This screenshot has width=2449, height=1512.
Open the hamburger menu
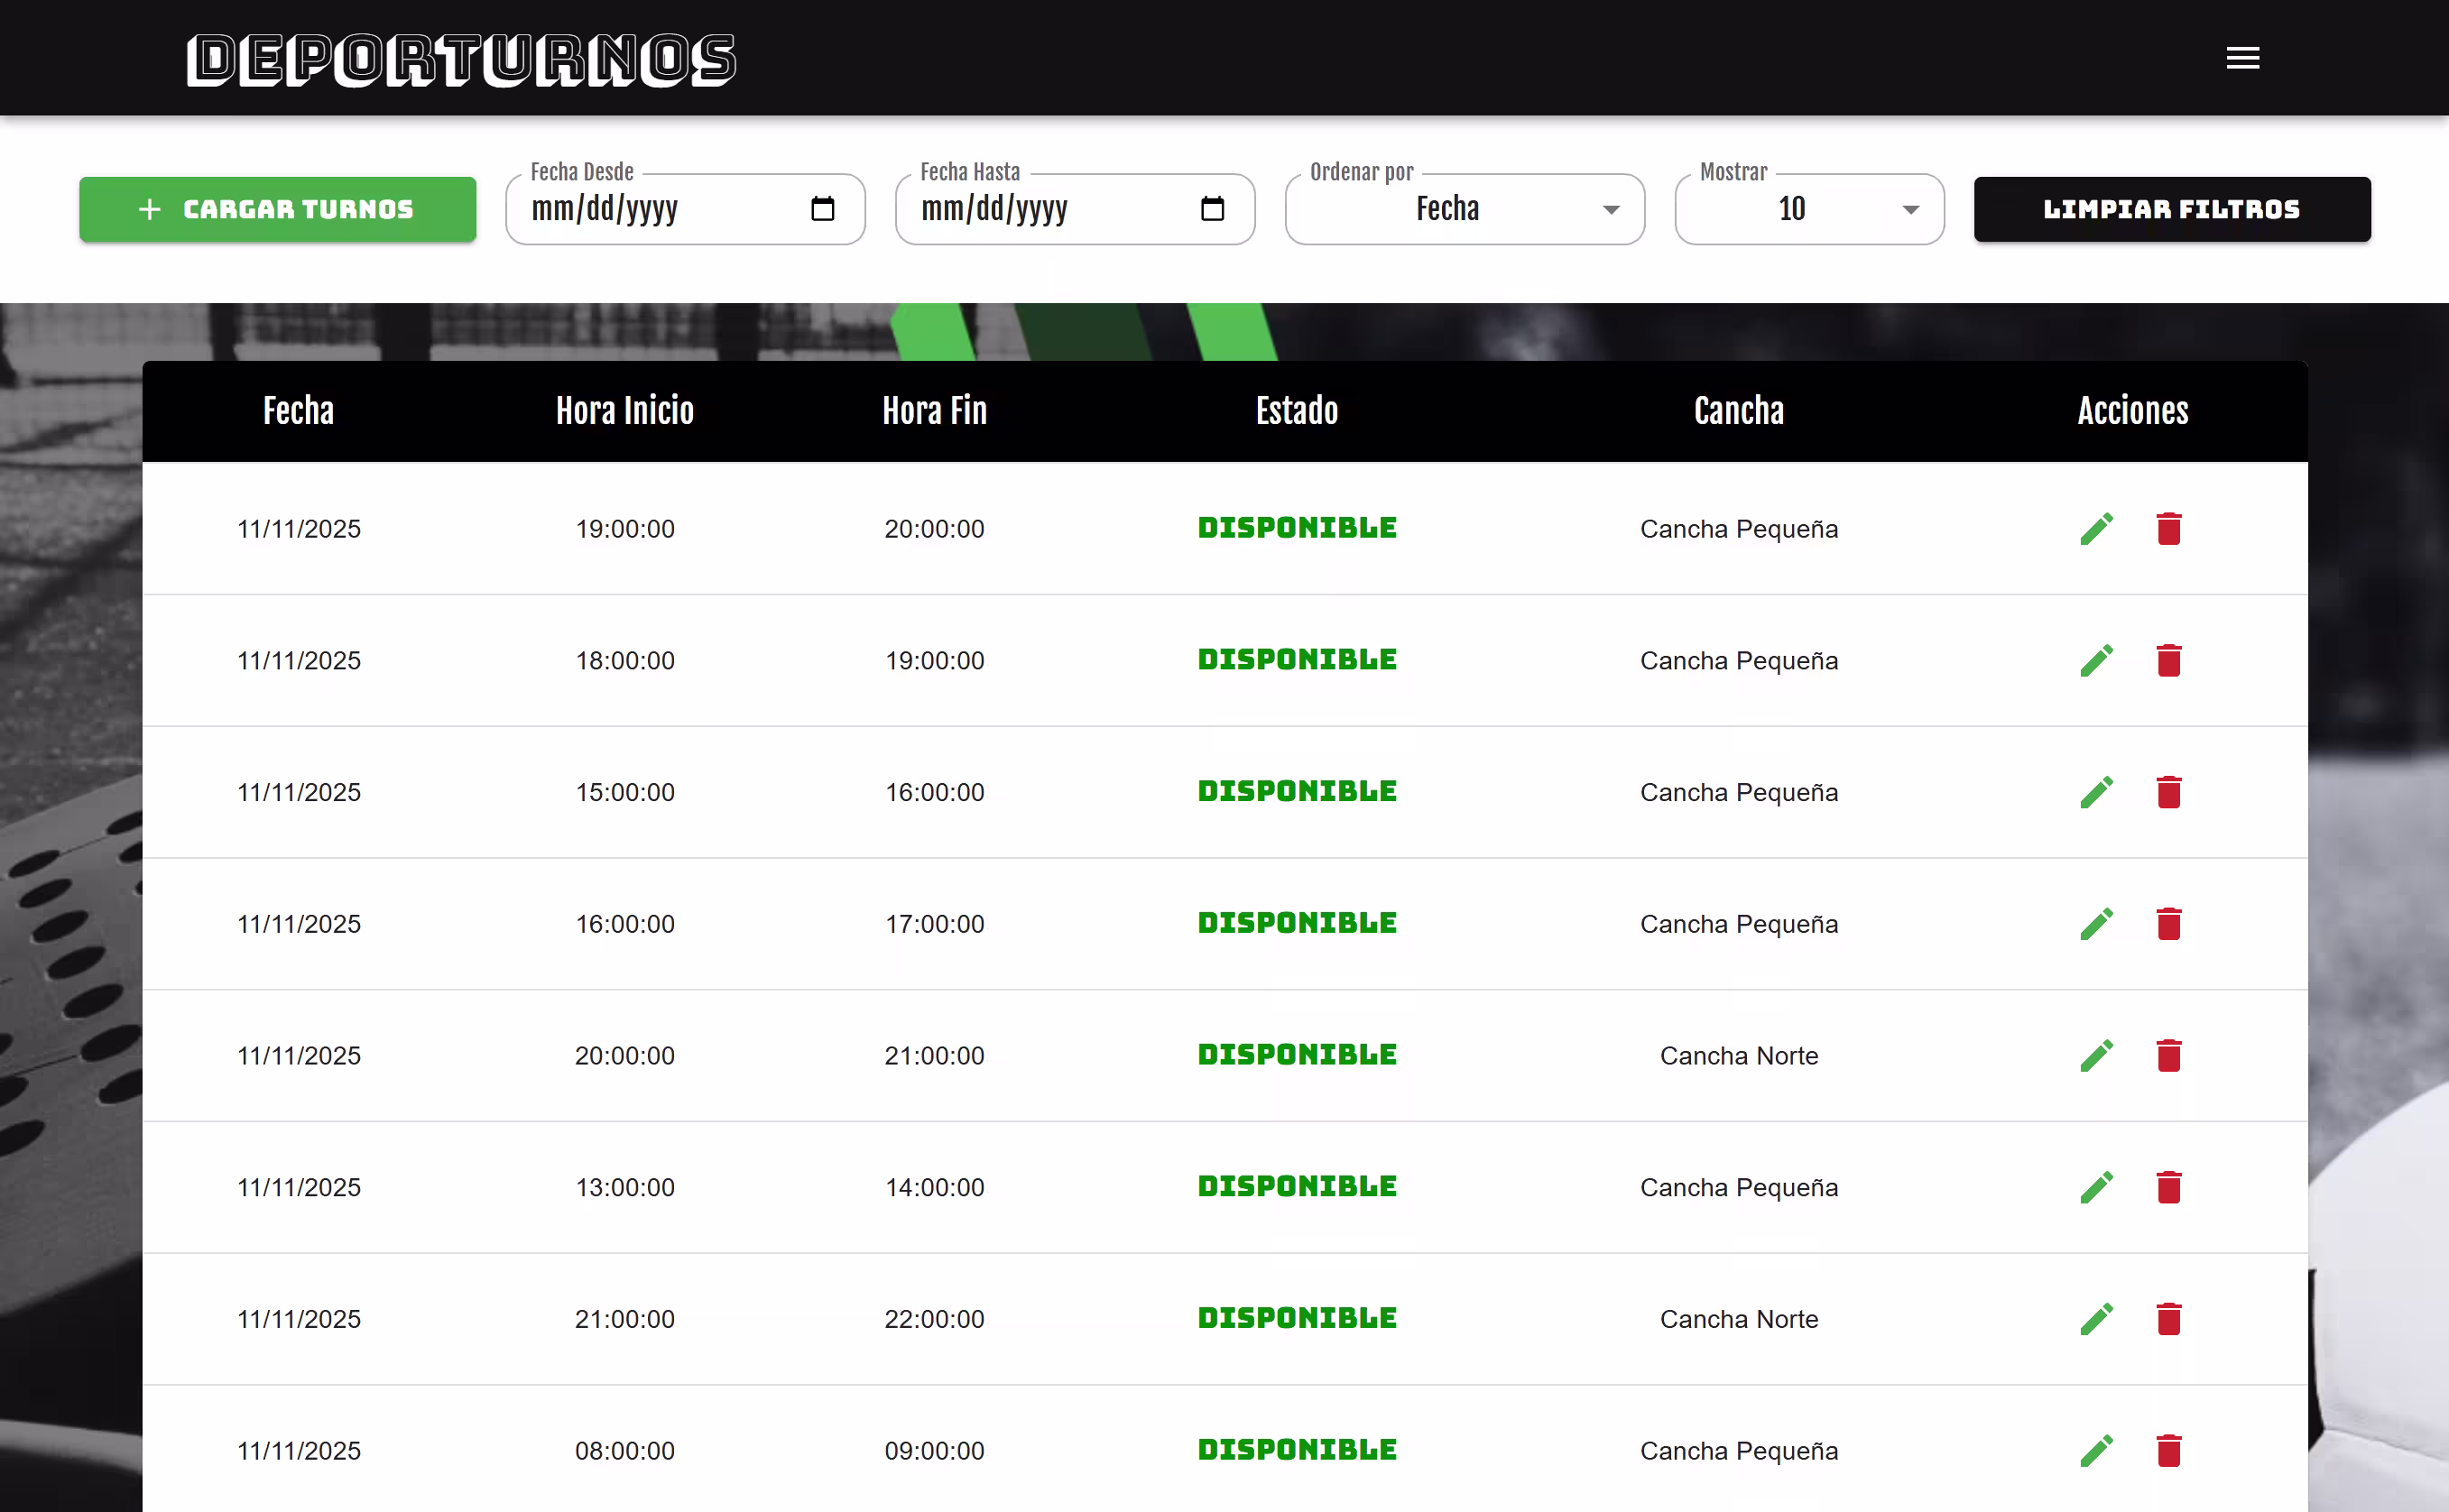(2242, 58)
